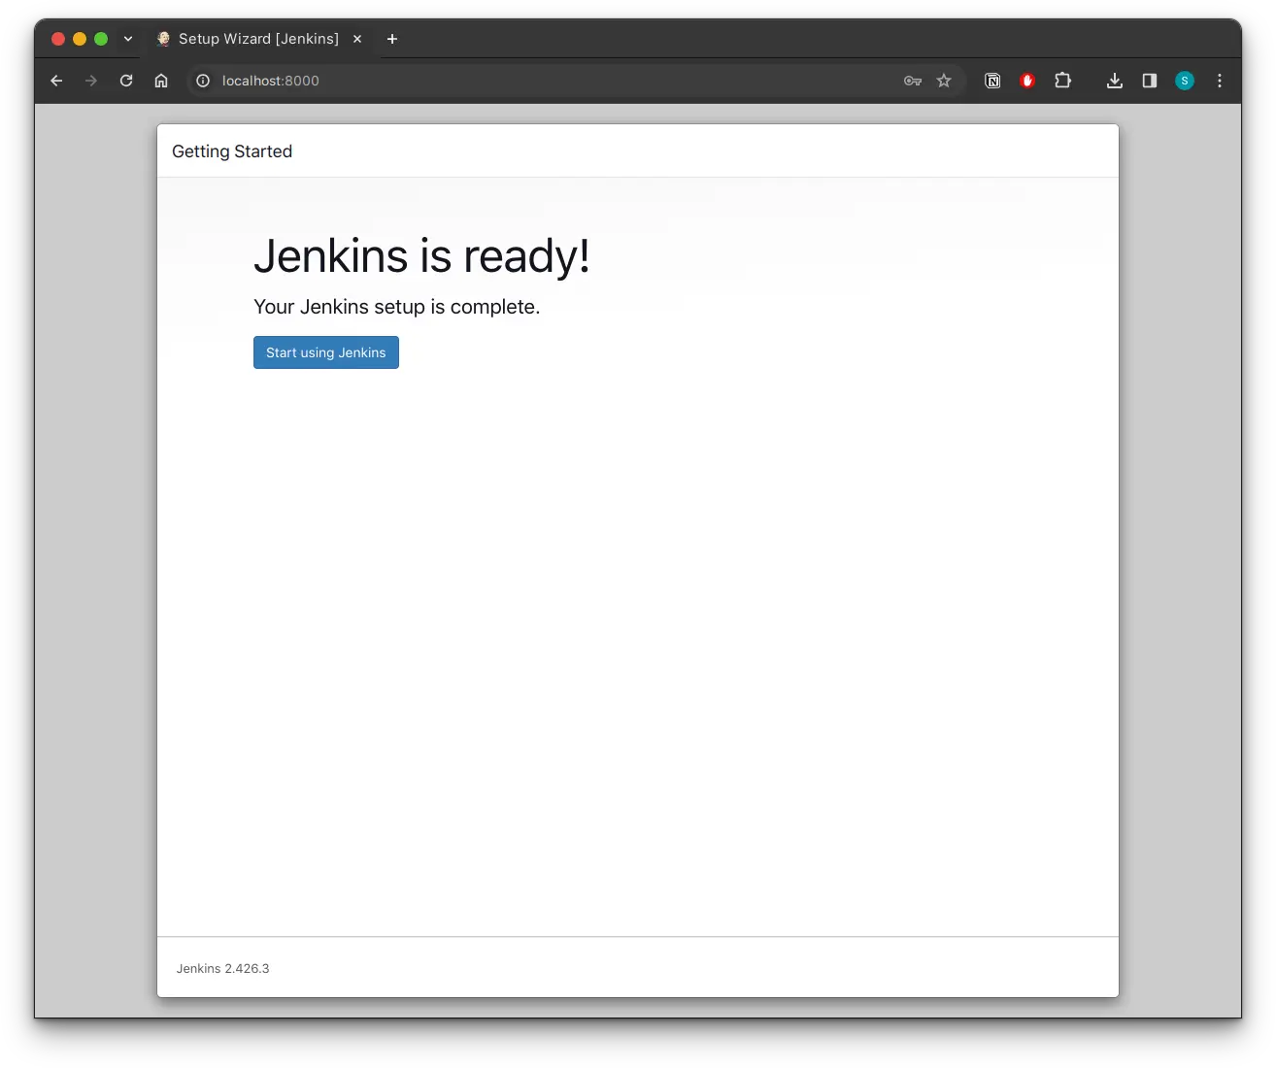Screen dimensions: 1276x1068
Task: Select the Setup Wizard [Jenkins] tab
Action: pos(258,39)
